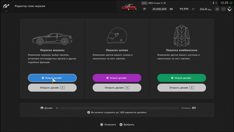Click the Дизайн storage progress bar
This screenshot has width=234, height=132.
point(117,108)
